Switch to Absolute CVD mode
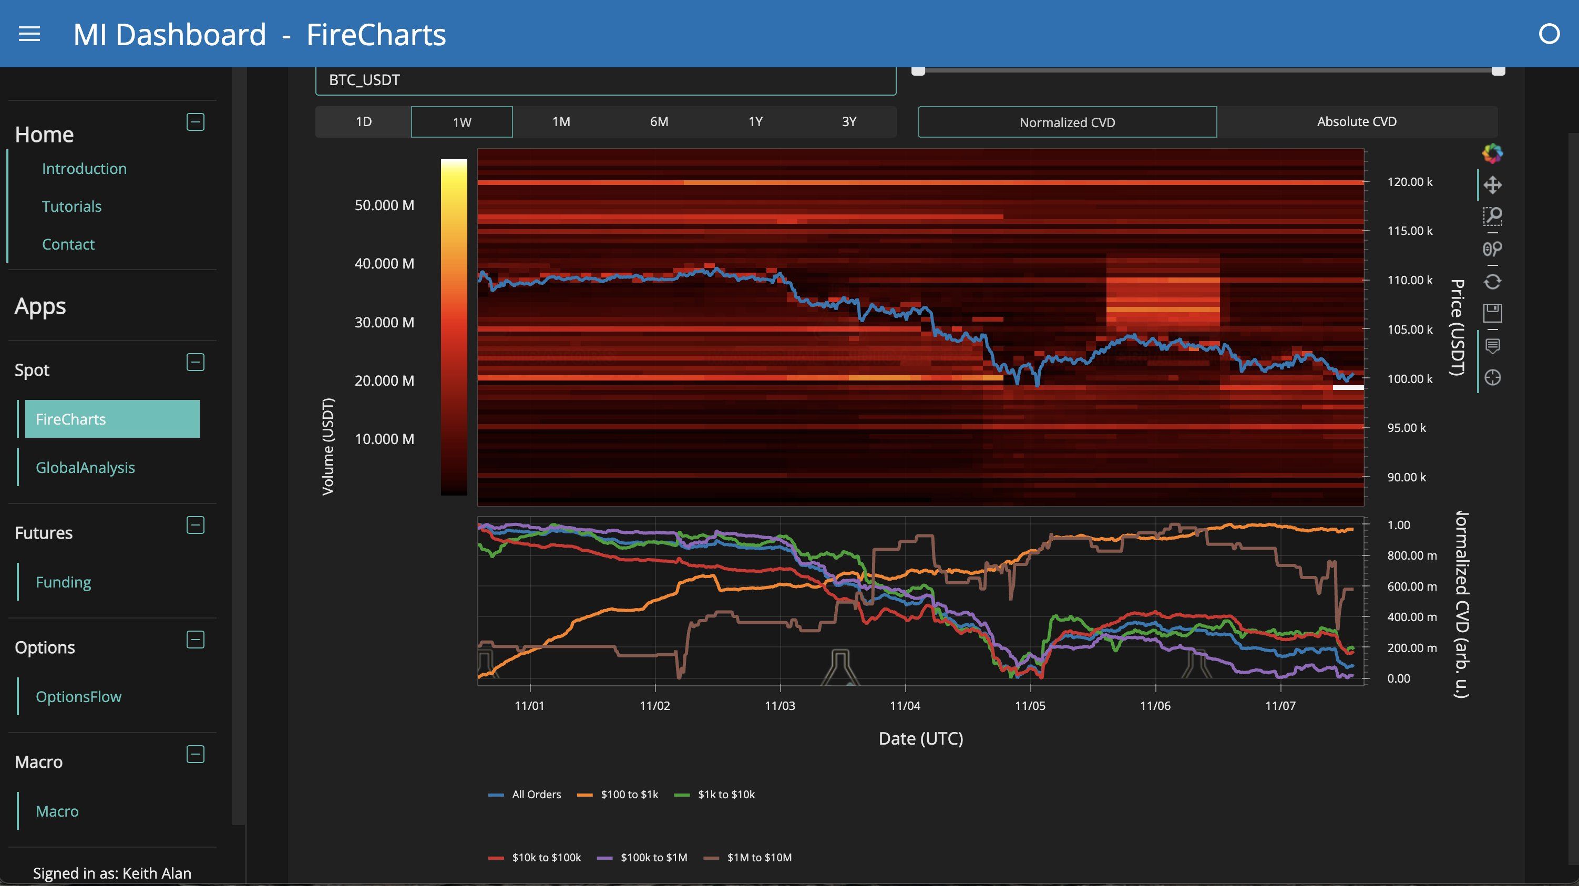The height and width of the screenshot is (886, 1579). pos(1356,121)
